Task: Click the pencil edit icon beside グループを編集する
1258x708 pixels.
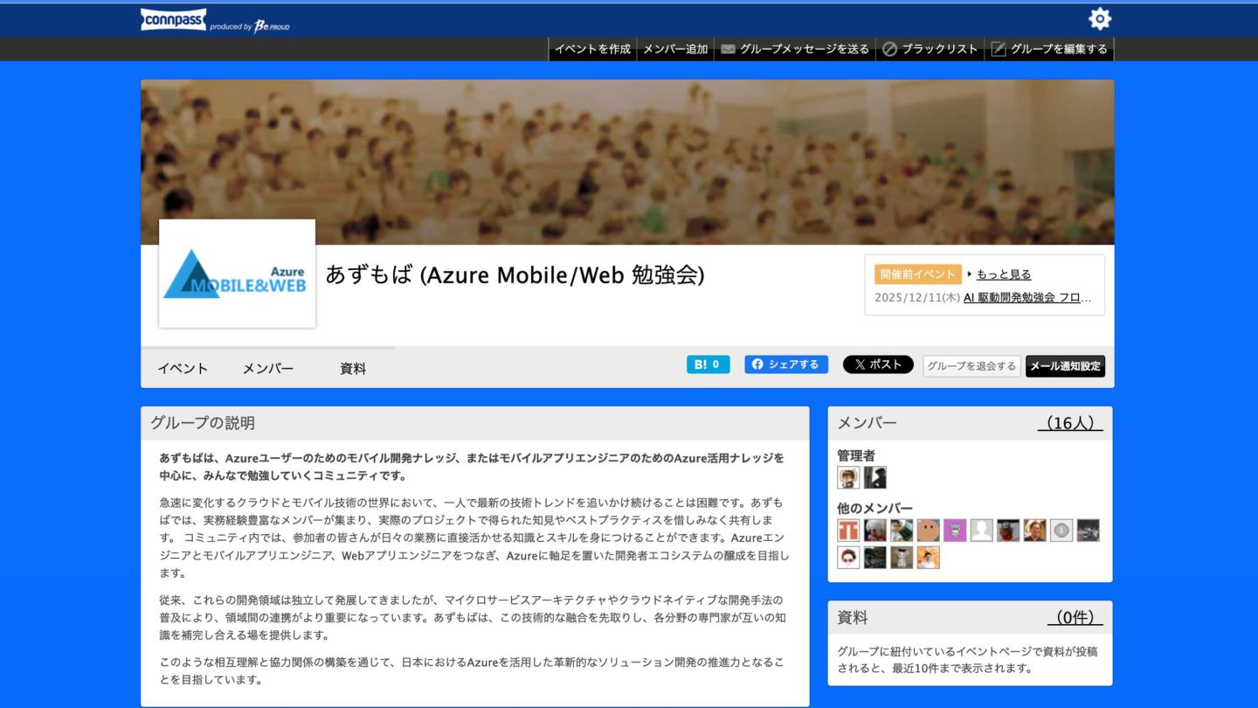Action: pos(998,49)
